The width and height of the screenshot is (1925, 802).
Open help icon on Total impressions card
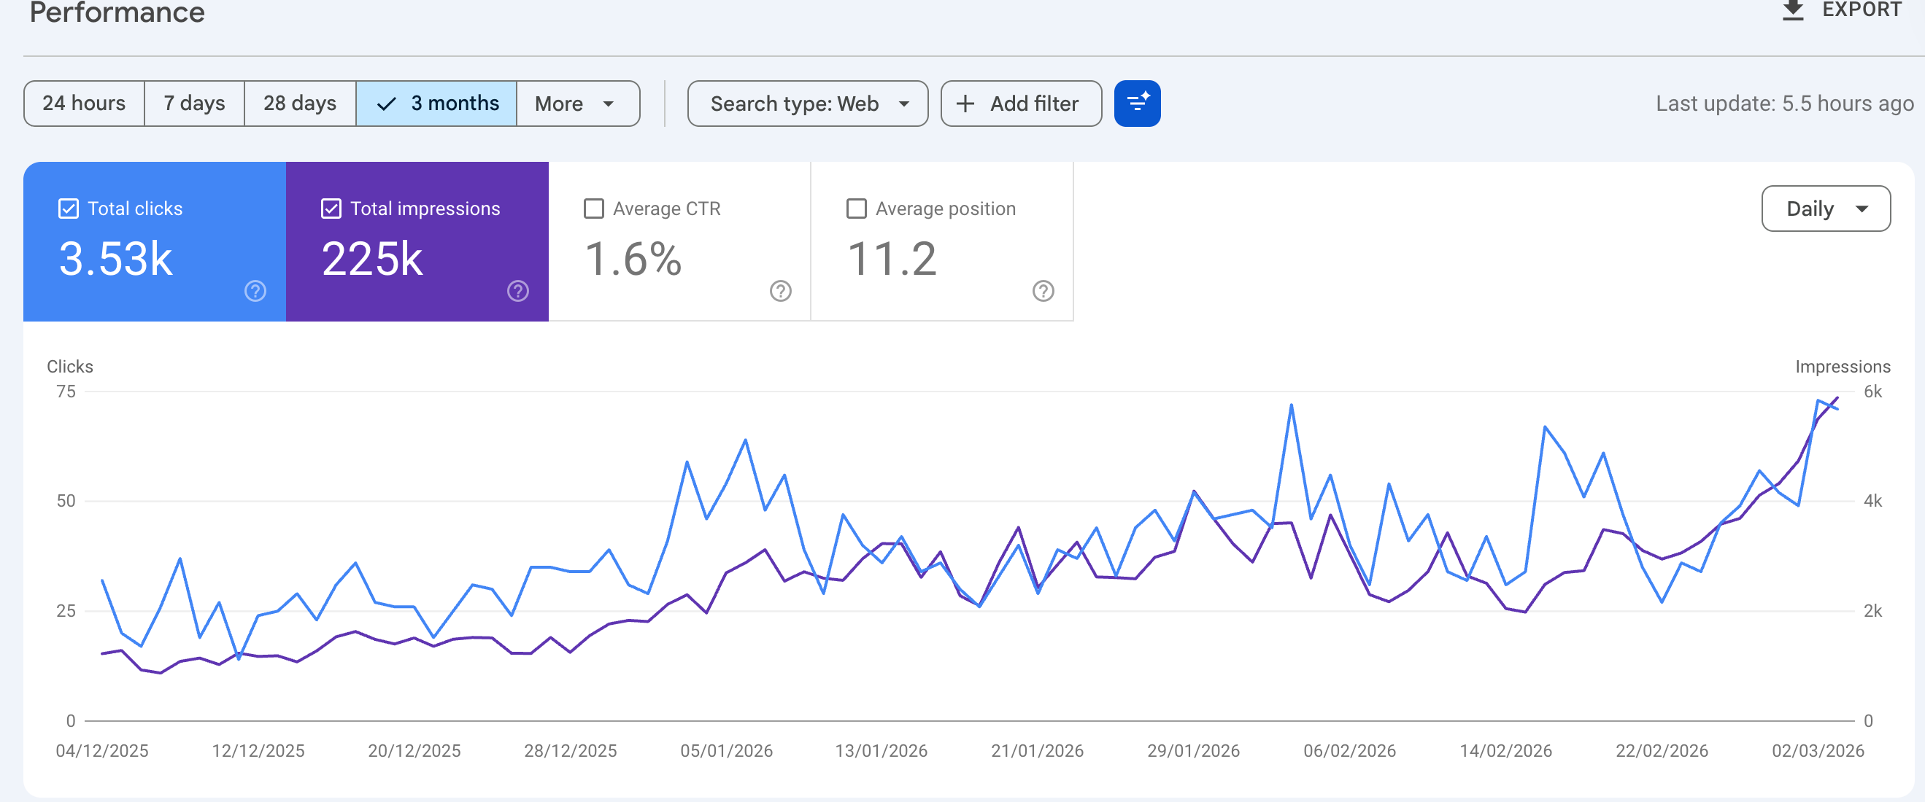(518, 291)
